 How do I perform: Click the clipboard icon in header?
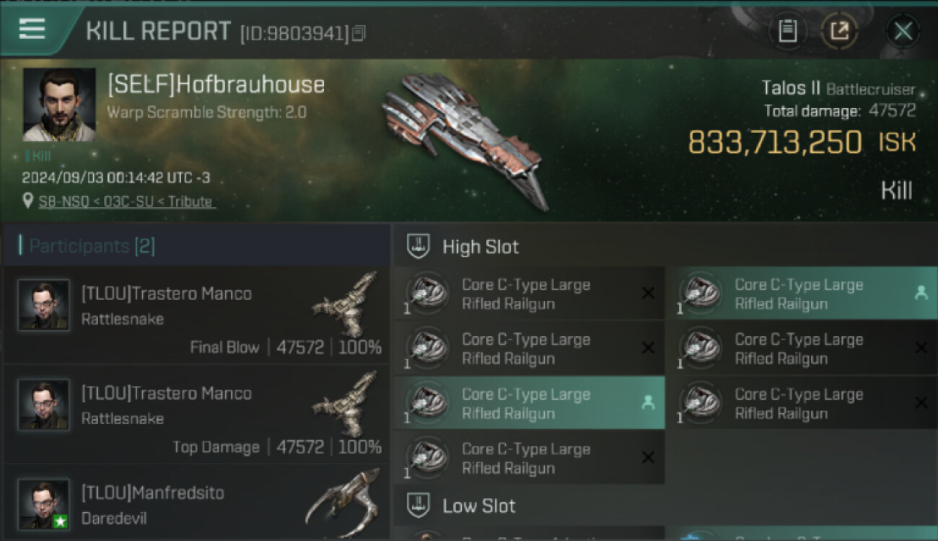click(788, 31)
